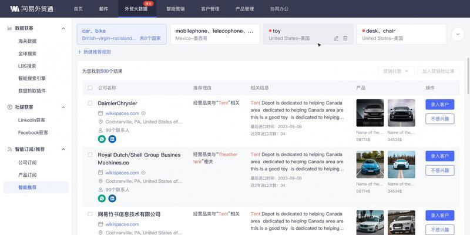The image size is (470, 235).
Task: Click the 社媒获客 section icon
Action: tap(9, 107)
